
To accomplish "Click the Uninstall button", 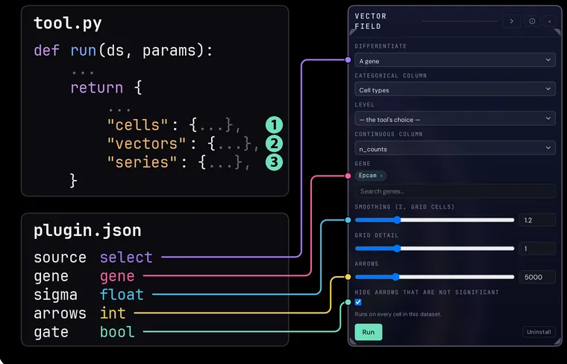I will click(539, 332).
